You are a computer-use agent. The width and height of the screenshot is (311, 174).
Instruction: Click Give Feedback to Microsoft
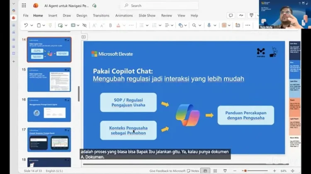168,171
